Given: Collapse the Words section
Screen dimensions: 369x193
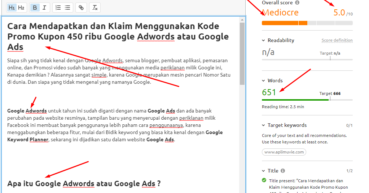Looking at the screenshot, I should point(263,81).
